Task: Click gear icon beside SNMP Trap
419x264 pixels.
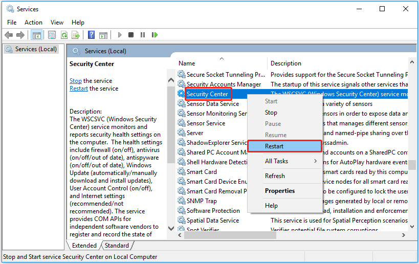Action: [x=182, y=201]
